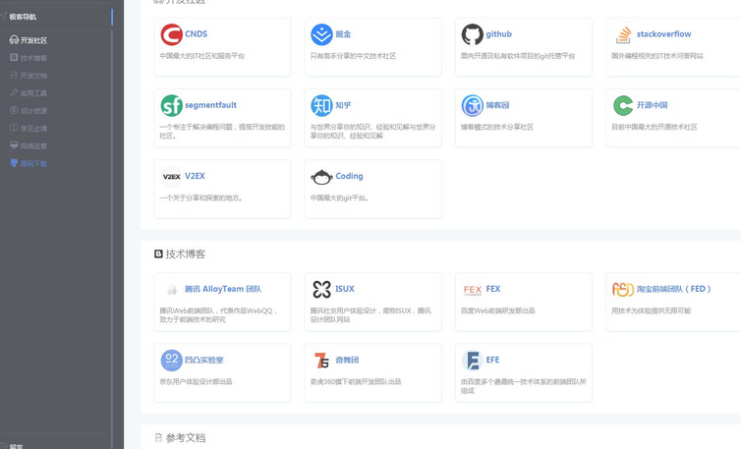This screenshot has height=449, width=741.
Task: Open the ISUX knot logo
Action: coord(321,289)
